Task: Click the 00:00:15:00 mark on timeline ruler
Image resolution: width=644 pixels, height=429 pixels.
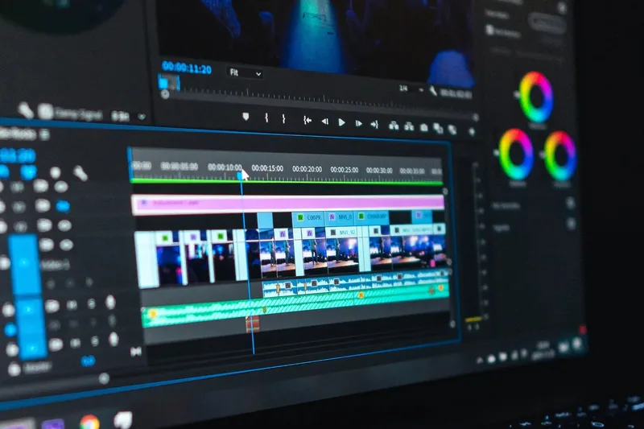Action: [267, 168]
